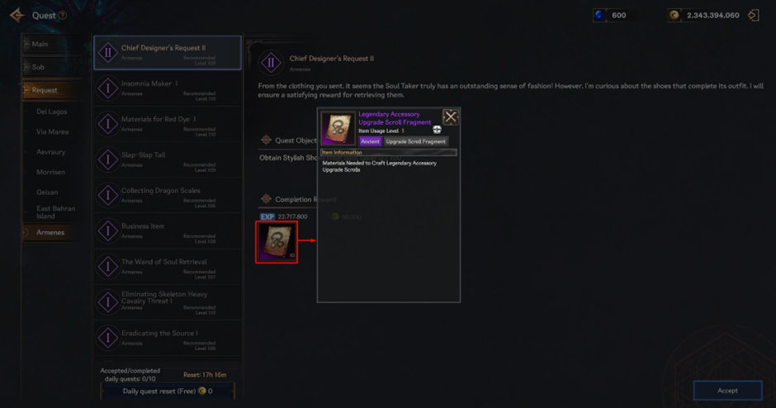Viewport: 776px width, 408px height.
Task: Select the Armenes region
Action: pos(52,232)
